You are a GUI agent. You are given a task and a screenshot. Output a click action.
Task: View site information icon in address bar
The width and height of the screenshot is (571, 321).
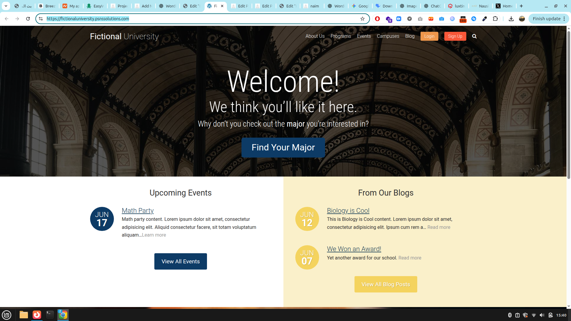pos(41,19)
